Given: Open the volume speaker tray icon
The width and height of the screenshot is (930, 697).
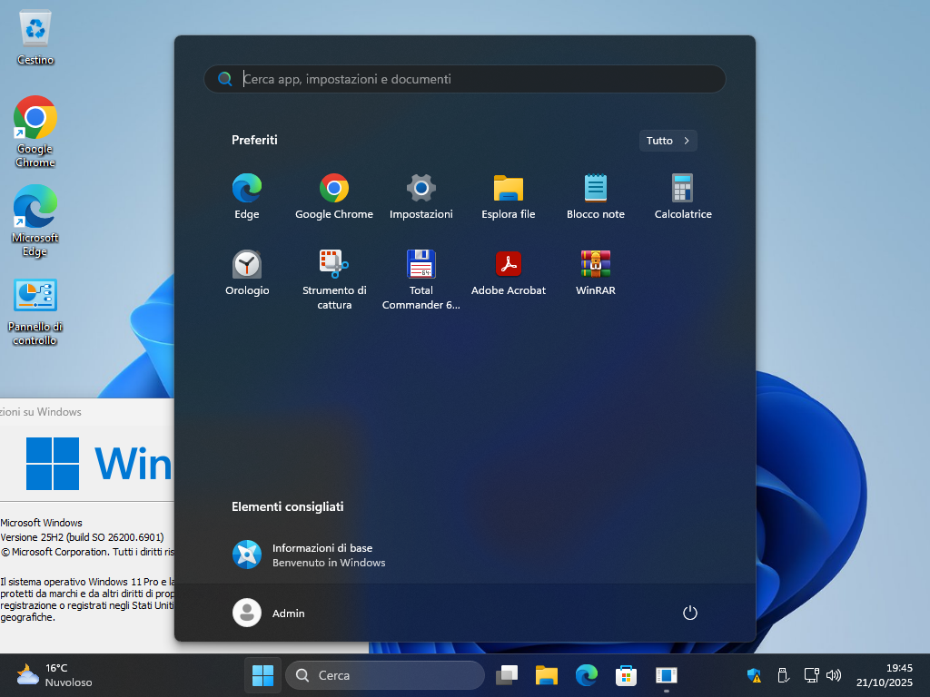Looking at the screenshot, I should tap(834, 675).
